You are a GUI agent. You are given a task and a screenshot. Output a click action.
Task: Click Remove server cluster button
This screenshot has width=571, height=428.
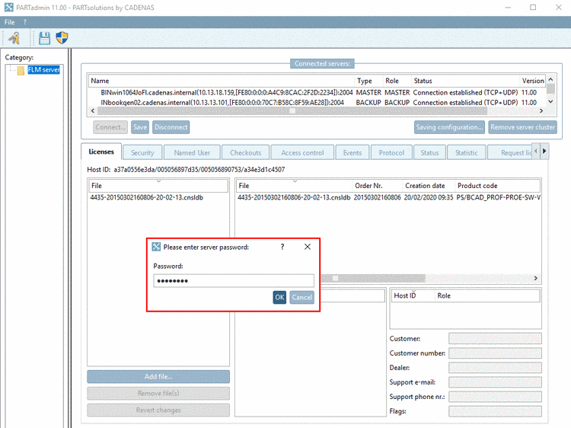pos(522,127)
